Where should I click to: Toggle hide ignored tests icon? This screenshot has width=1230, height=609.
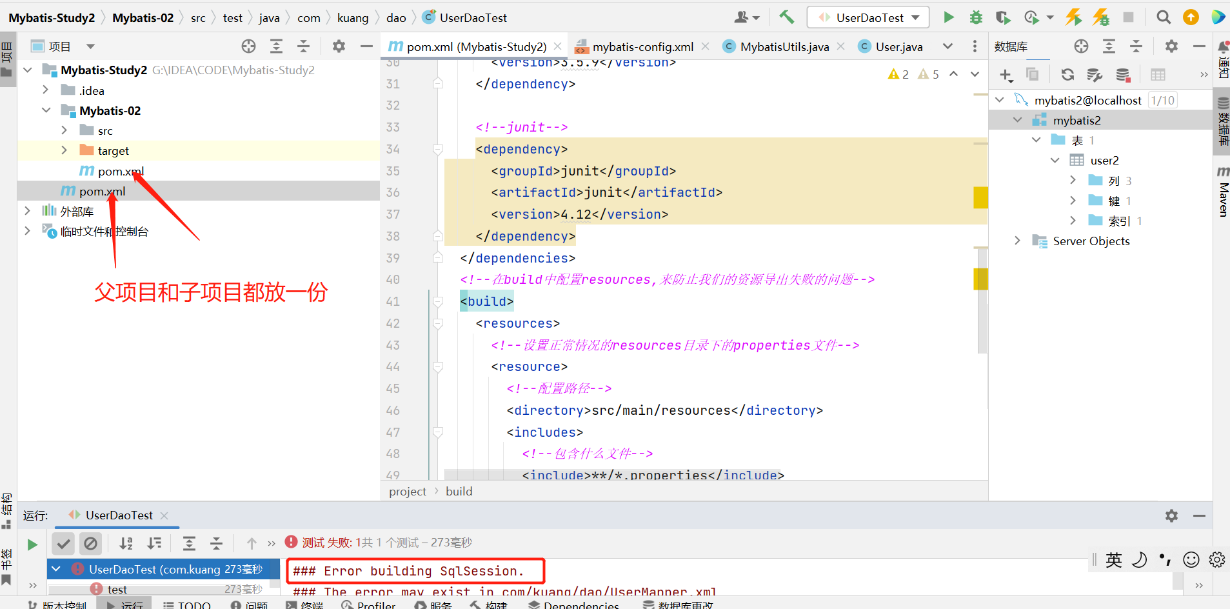pos(90,543)
